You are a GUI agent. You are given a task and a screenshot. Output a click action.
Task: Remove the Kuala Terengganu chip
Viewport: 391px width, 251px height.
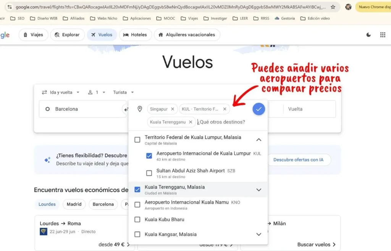(191, 122)
